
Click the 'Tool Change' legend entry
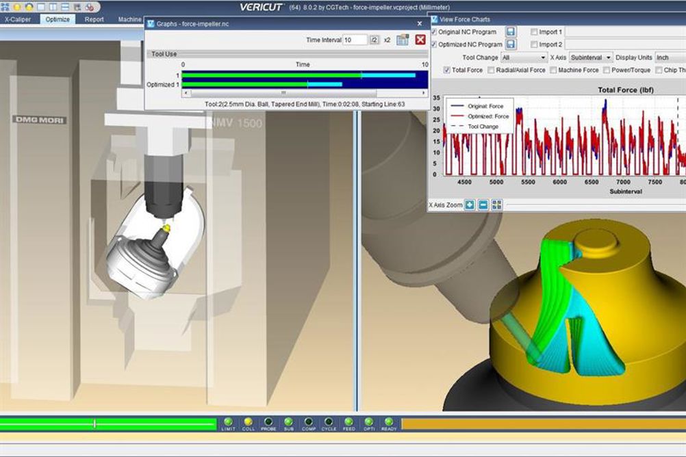(483, 127)
